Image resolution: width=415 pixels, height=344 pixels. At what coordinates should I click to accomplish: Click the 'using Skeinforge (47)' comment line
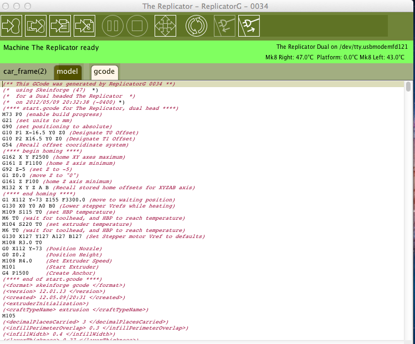50,90
